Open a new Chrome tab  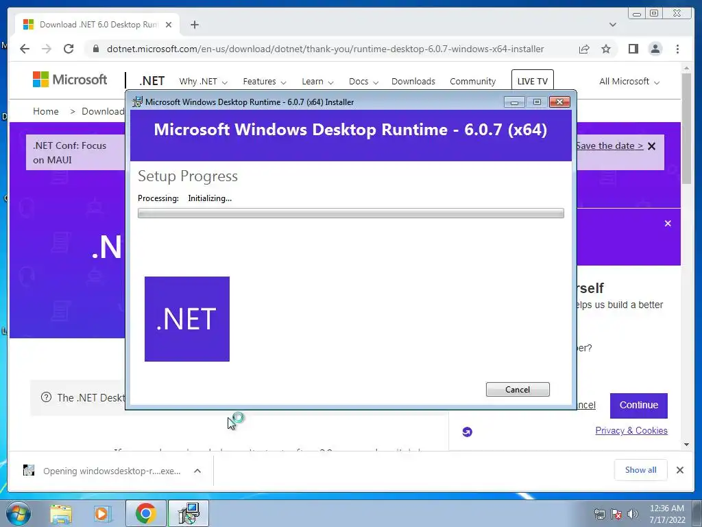(x=194, y=25)
